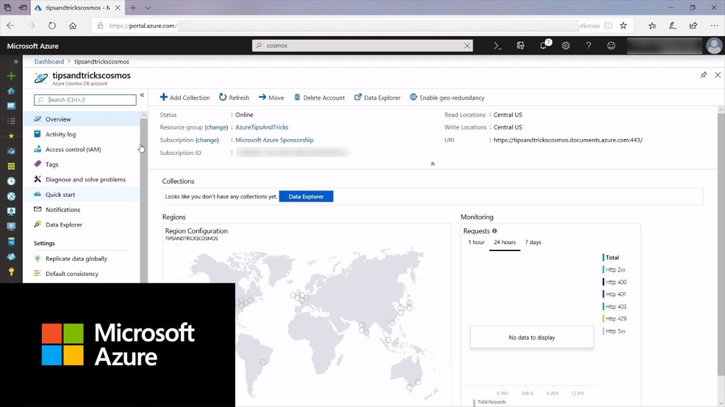Click Requests info icon
The image size is (725, 407).
(x=494, y=231)
